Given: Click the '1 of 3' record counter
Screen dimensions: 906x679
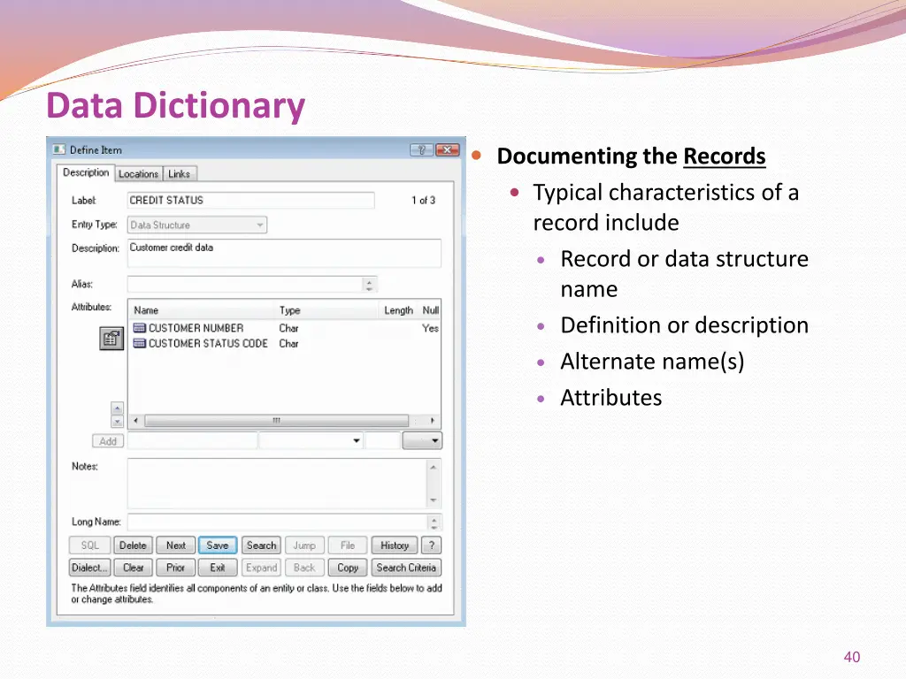Looking at the screenshot, I should click(423, 201).
